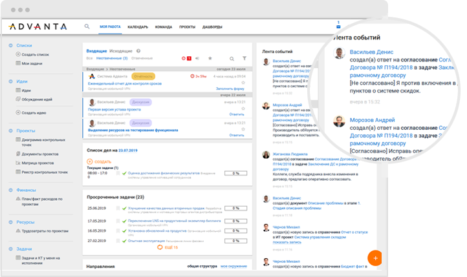Screen dimensions: 467x277
Task: Collapse the Проекты sidebar section
Action: point(11,130)
